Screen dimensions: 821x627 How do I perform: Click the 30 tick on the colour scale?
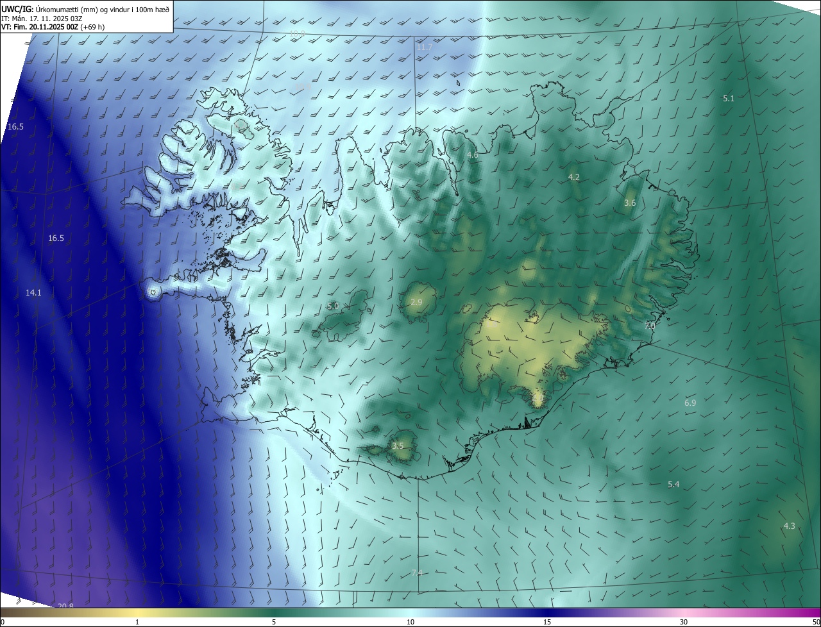684,623
